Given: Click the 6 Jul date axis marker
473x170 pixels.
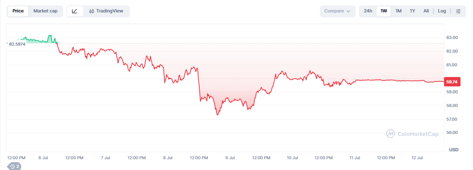Looking at the screenshot, I should pos(43,158).
